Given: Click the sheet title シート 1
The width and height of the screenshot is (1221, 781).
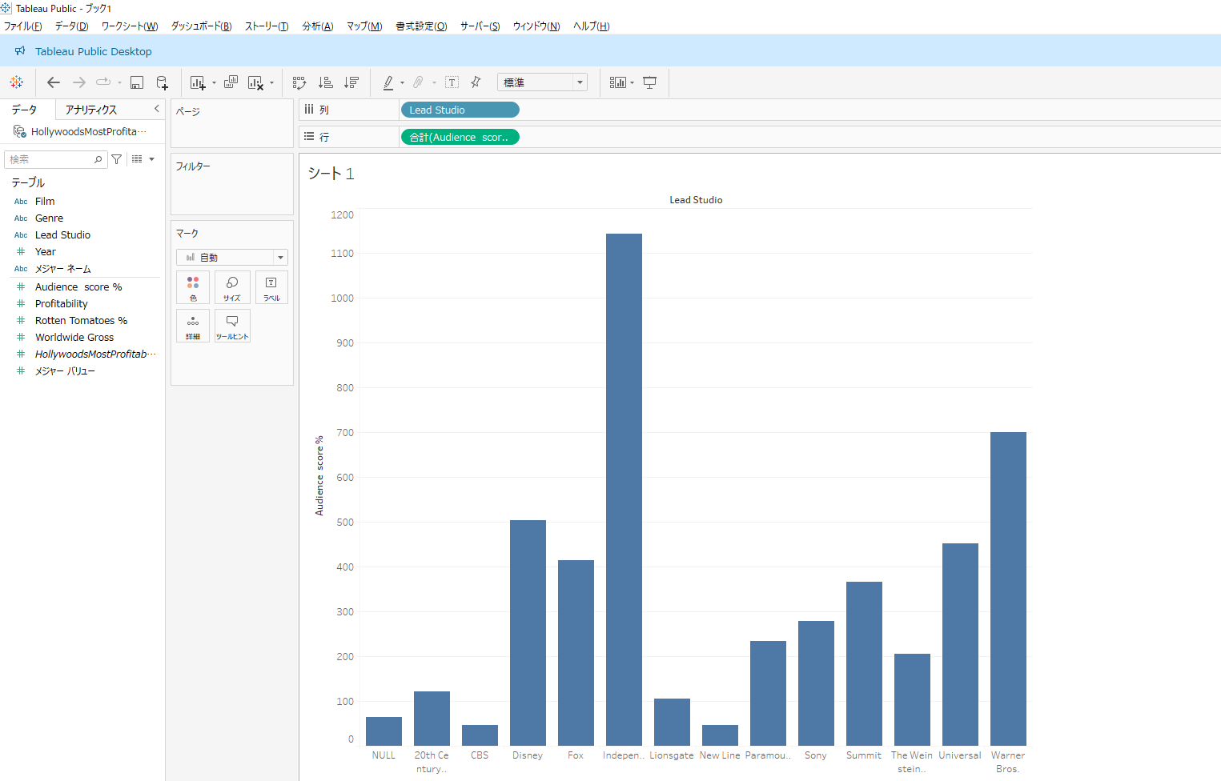Looking at the screenshot, I should [x=331, y=173].
